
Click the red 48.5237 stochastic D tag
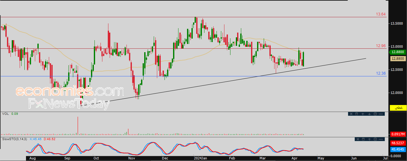(398, 143)
